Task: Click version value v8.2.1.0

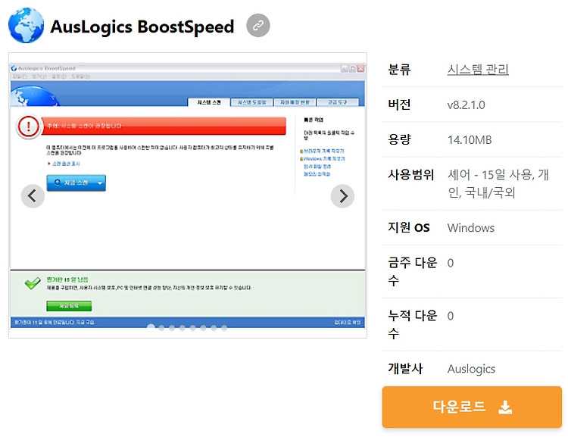Action: click(x=466, y=105)
